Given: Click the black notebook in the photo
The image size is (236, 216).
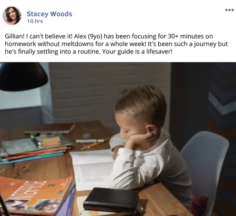Looking at the screenshot, I should coord(111,199).
